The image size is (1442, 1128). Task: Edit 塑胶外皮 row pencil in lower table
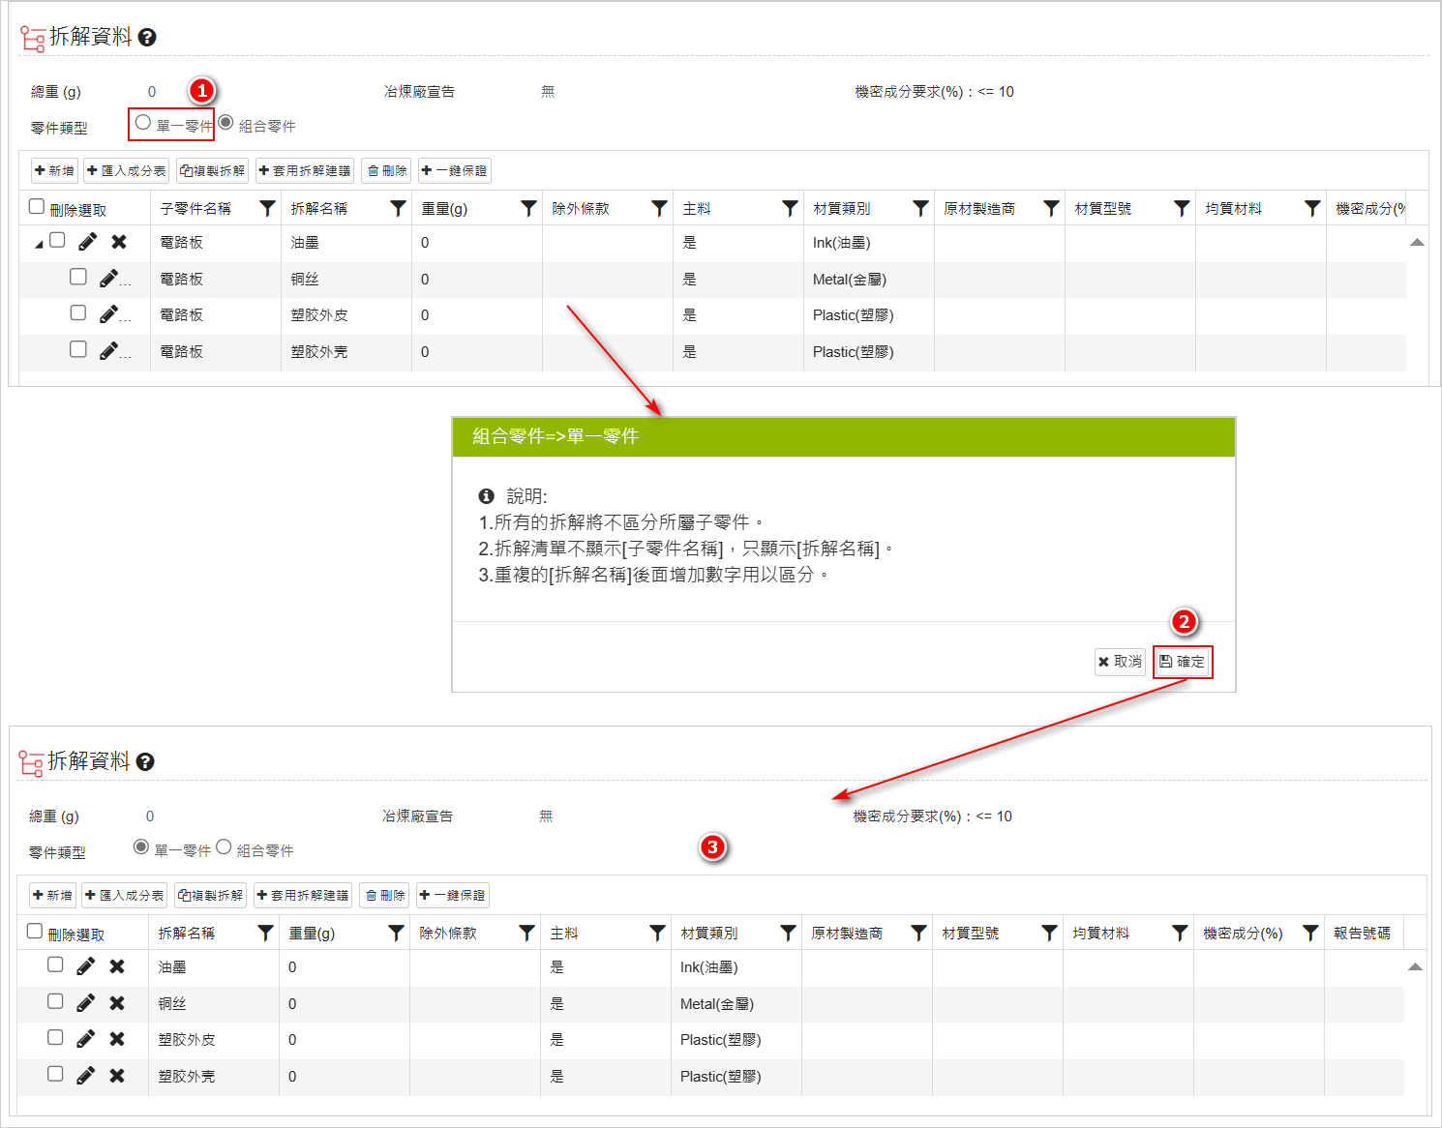click(x=86, y=1039)
